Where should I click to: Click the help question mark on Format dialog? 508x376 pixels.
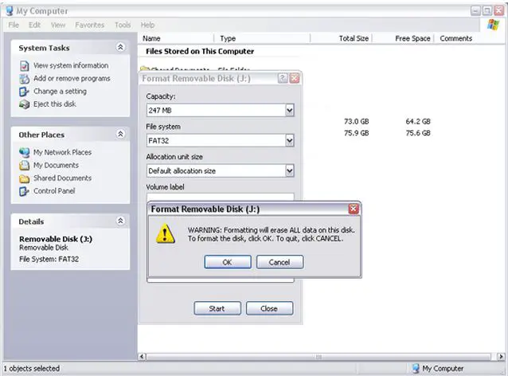[283, 78]
